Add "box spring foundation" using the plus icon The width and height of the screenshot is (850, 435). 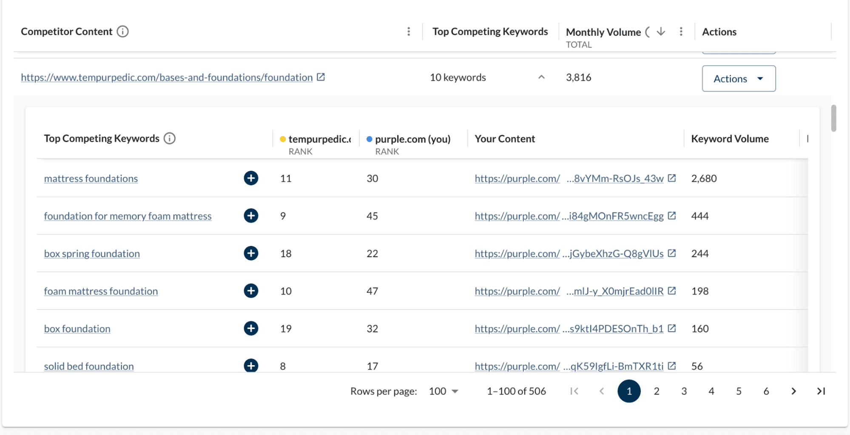[251, 253]
